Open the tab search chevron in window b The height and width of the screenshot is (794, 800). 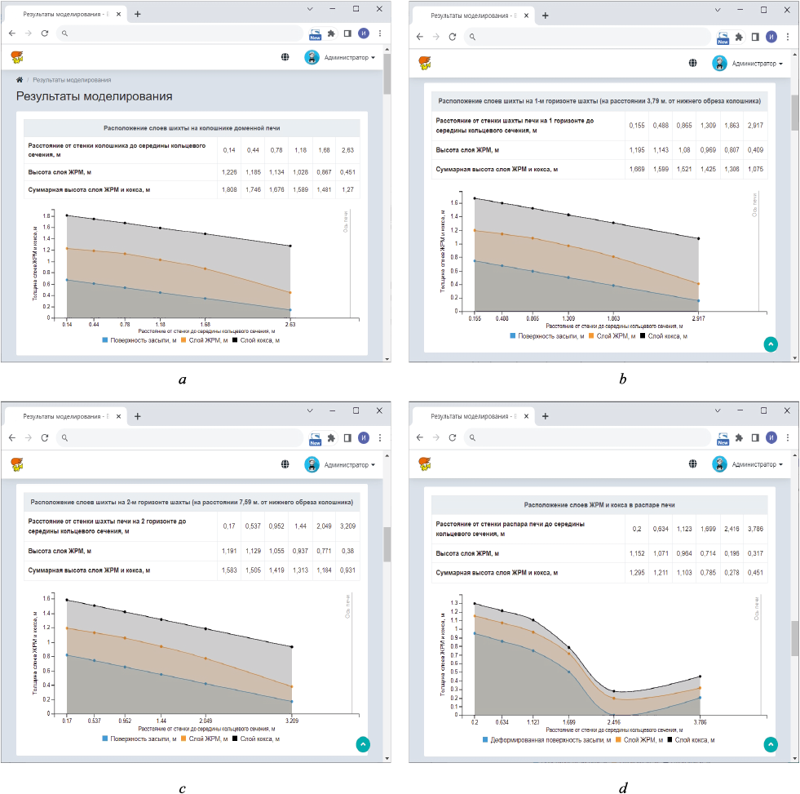(718, 10)
